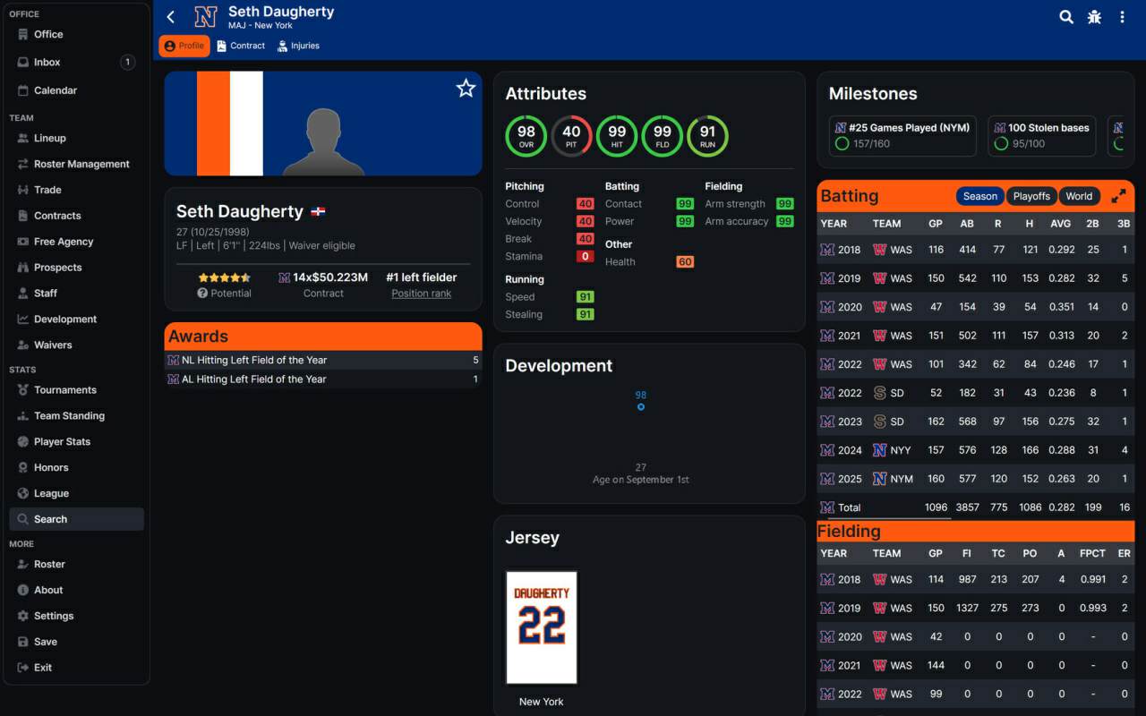Expand the Batting table to fullscreen
Viewport: 1146px width, 716px height.
[1118, 196]
